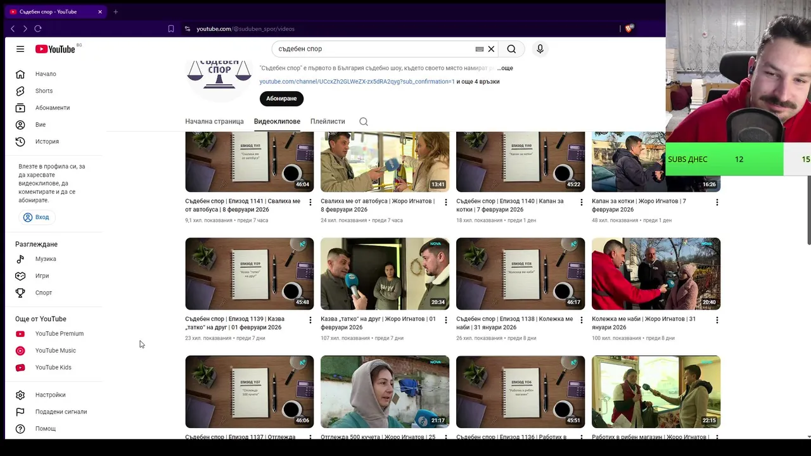Viewport: 811px width, 456px height.
Task: Start voice search with microphone
Action: [540, 49]
